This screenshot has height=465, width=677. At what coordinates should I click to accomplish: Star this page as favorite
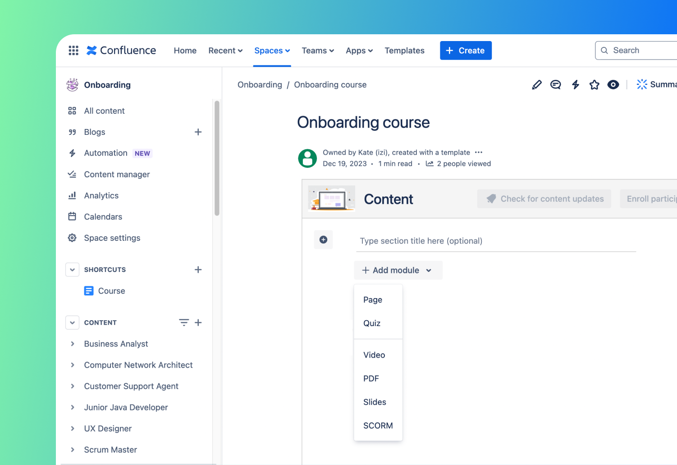click(x=594, y=85)
